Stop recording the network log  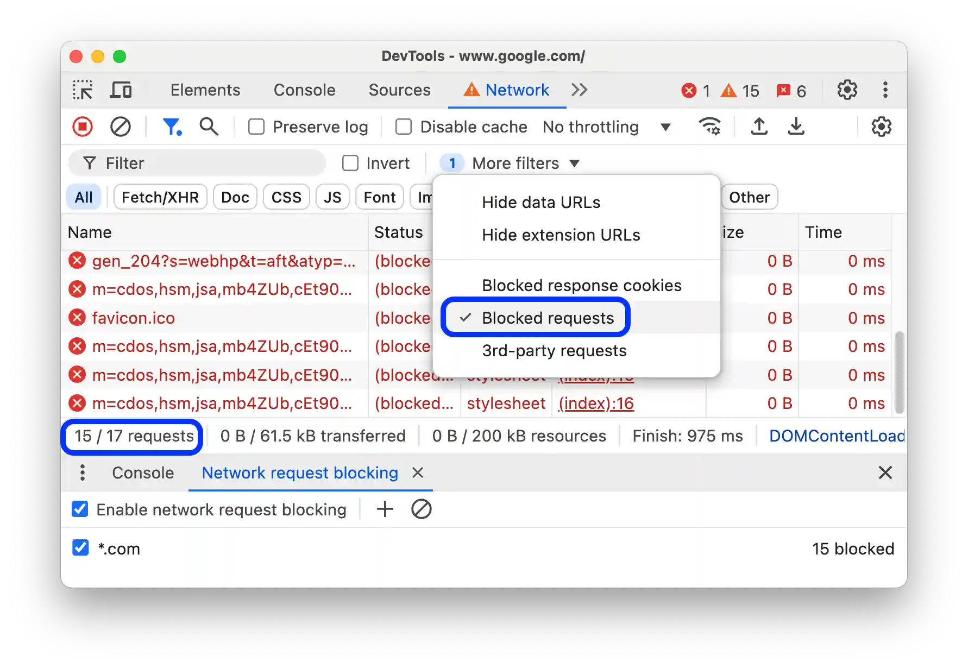pyautogui.click(x=82, y=127)
